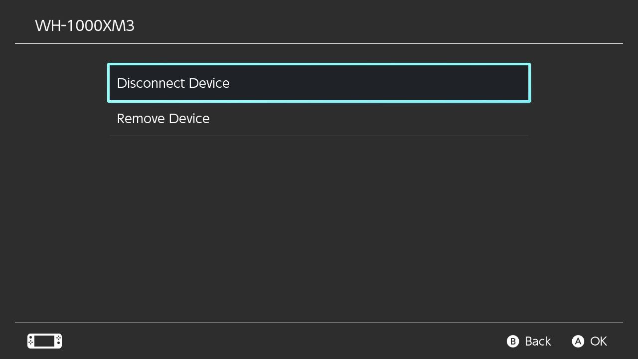
Task: Click the separator below Remove Device
Action: point(319,135)
